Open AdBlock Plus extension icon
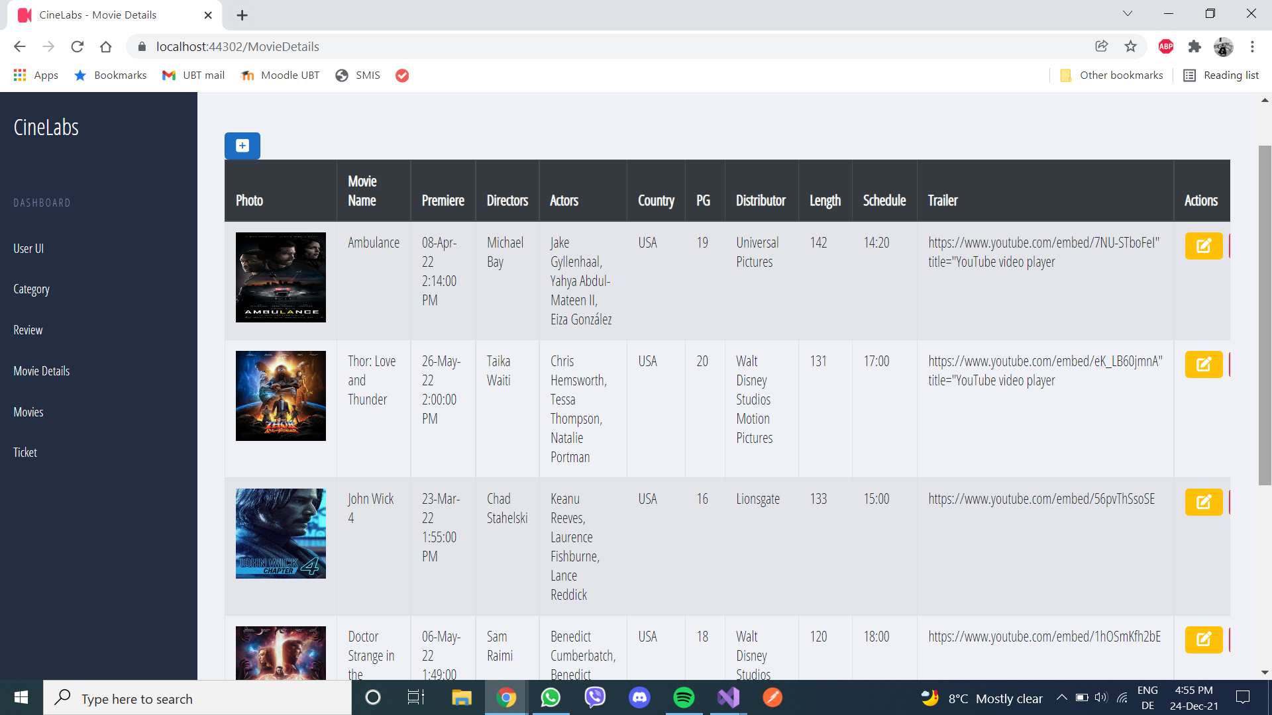Image resolution: width=1272 pixels, height=715 pixels. coord(1165,46)
